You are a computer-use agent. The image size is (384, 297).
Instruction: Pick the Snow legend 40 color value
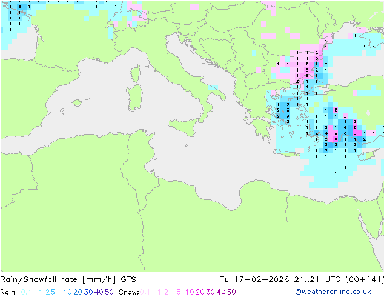point(221,292)
